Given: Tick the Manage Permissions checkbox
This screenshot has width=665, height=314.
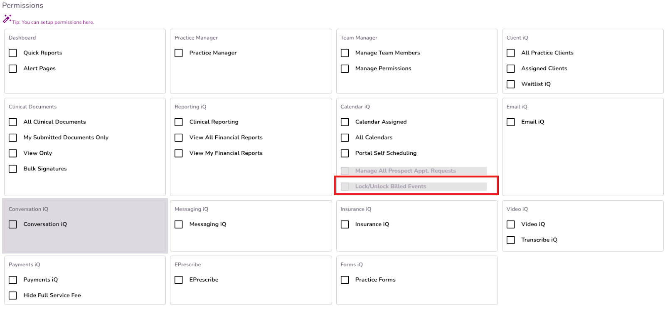Looking at the screenshot, I should (345, 69).
